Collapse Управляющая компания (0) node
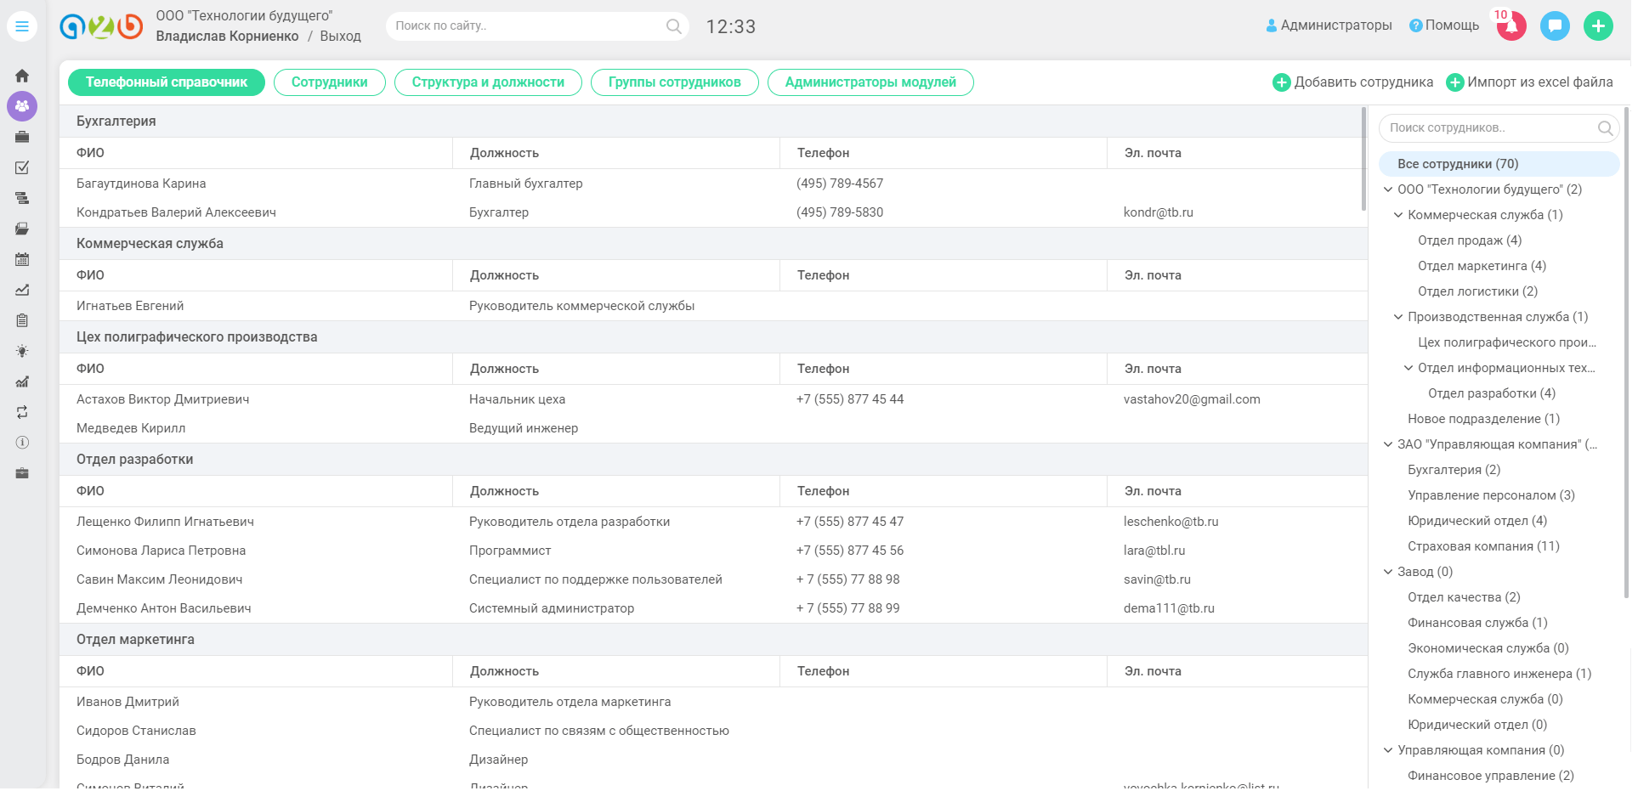Viewport: 1638px width, 791px height. point(1388,750)
